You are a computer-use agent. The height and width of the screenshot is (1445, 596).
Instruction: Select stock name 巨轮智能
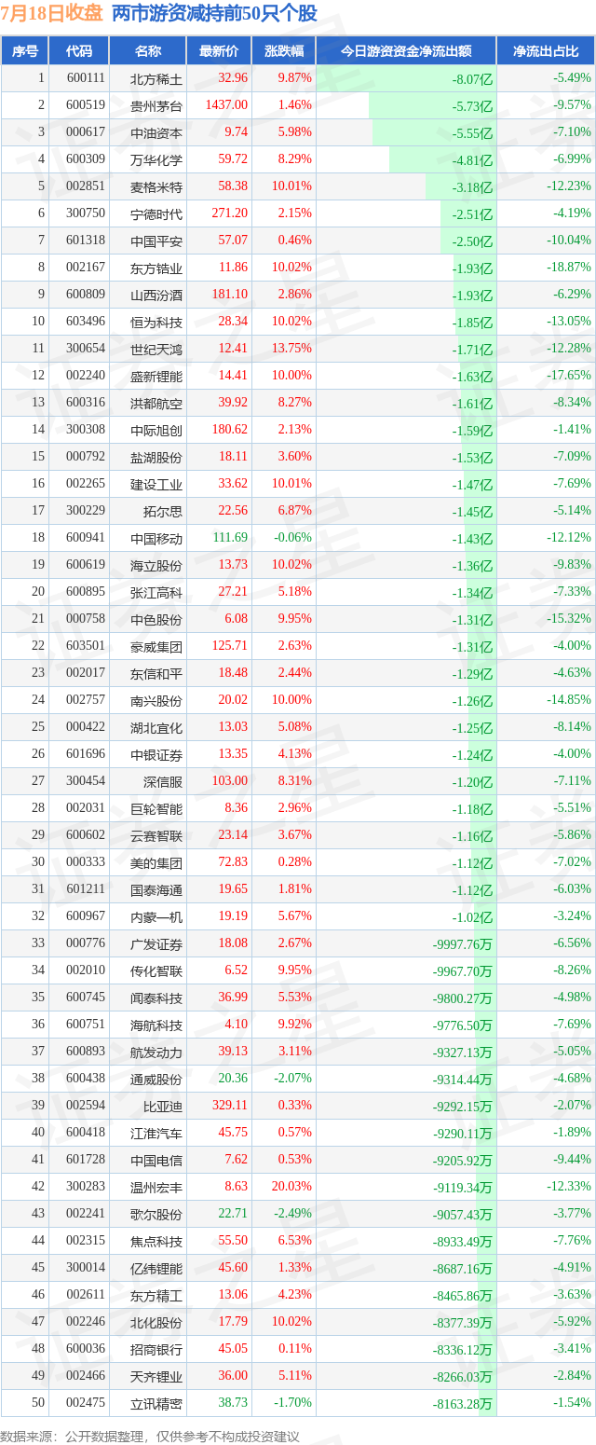pyautogui.click(x=156, y=808)
